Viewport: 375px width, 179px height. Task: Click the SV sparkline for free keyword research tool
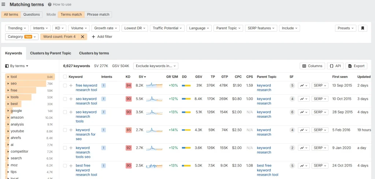154,85
